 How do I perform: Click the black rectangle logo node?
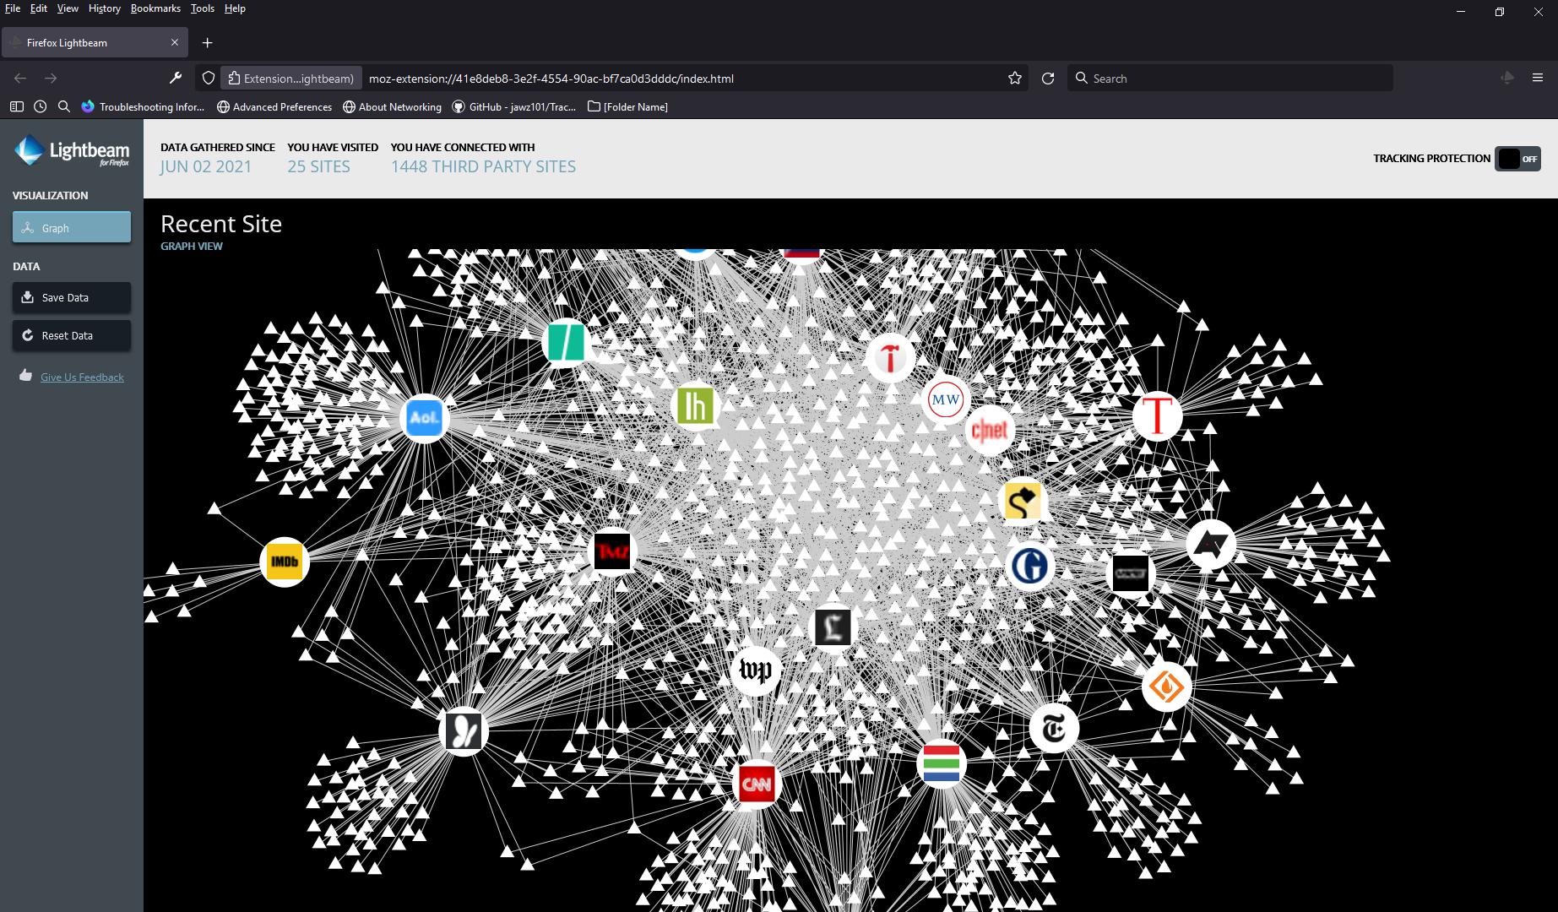pos(1130,573)
